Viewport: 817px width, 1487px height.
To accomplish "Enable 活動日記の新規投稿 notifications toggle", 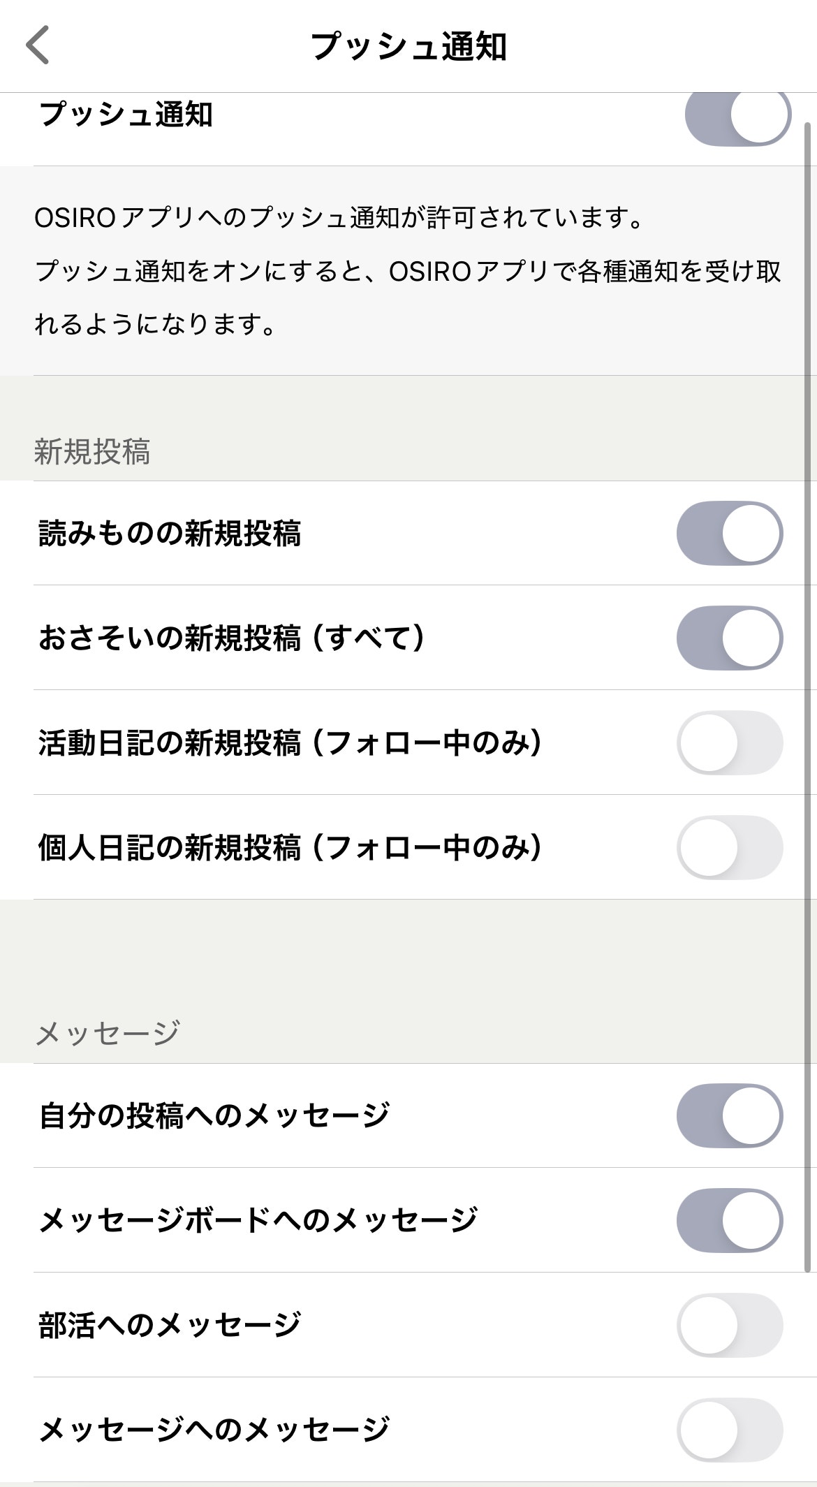I will (729, 742).
